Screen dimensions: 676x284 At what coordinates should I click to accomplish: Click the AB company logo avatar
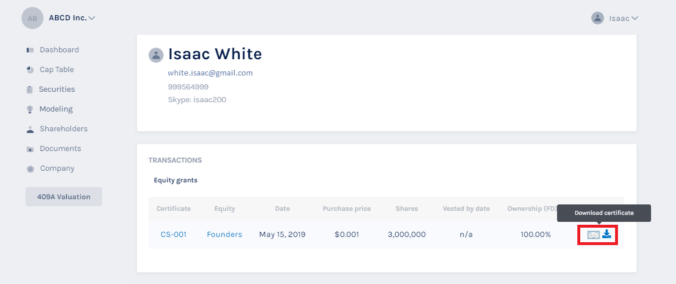[x=32, y=18]
